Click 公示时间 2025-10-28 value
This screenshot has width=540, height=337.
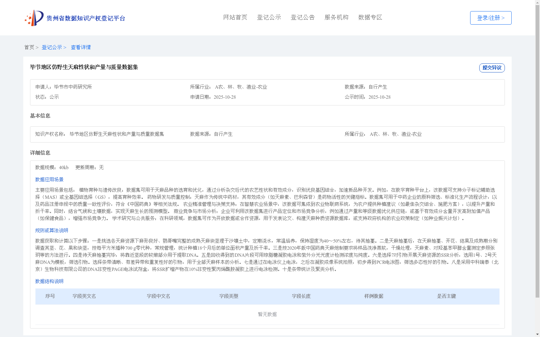pyautogui.click(x=379, y=97)
